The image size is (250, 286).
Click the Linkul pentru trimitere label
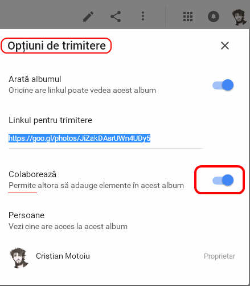click(50, 120)
